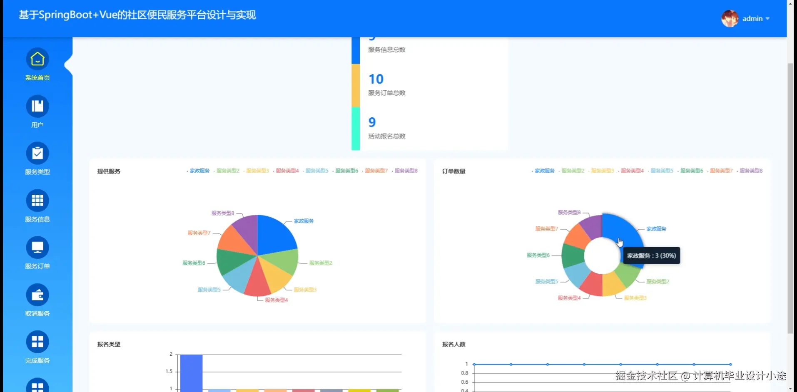Click 服务类型6 label beside 订单数量 donut
The image size is (797, 392).
(x=538, y=255)
